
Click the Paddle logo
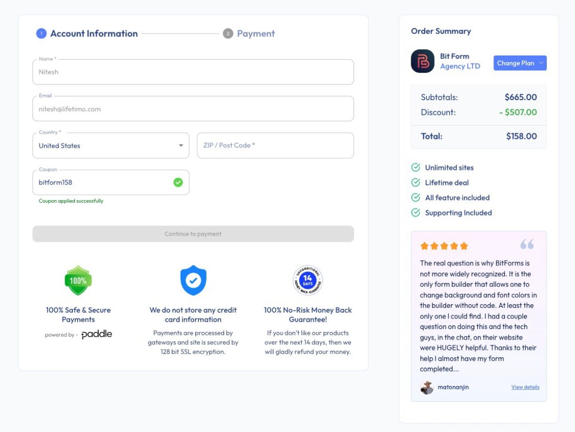tap(96, 334)
